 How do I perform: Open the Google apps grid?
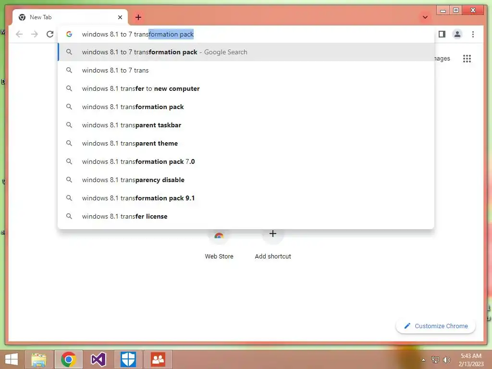(467, 59)
